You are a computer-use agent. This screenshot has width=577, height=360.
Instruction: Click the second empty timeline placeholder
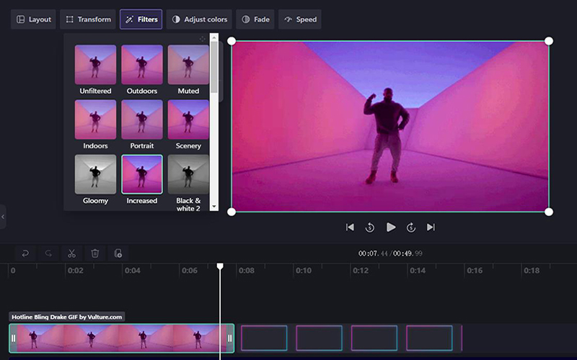319,338
